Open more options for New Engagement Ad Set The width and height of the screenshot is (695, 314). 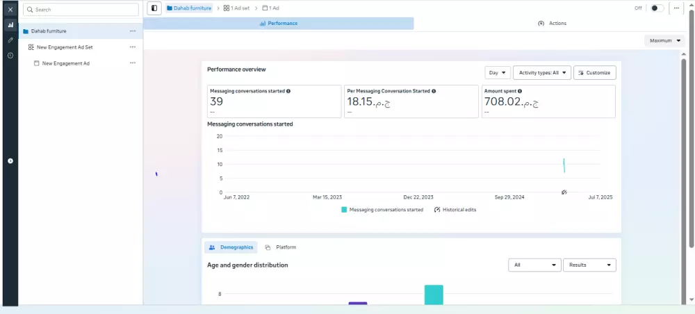[133, 47]
